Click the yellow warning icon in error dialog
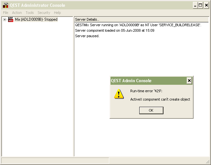Image resolution: width=211 pixels, height=165 pixels. click(119, 94)
